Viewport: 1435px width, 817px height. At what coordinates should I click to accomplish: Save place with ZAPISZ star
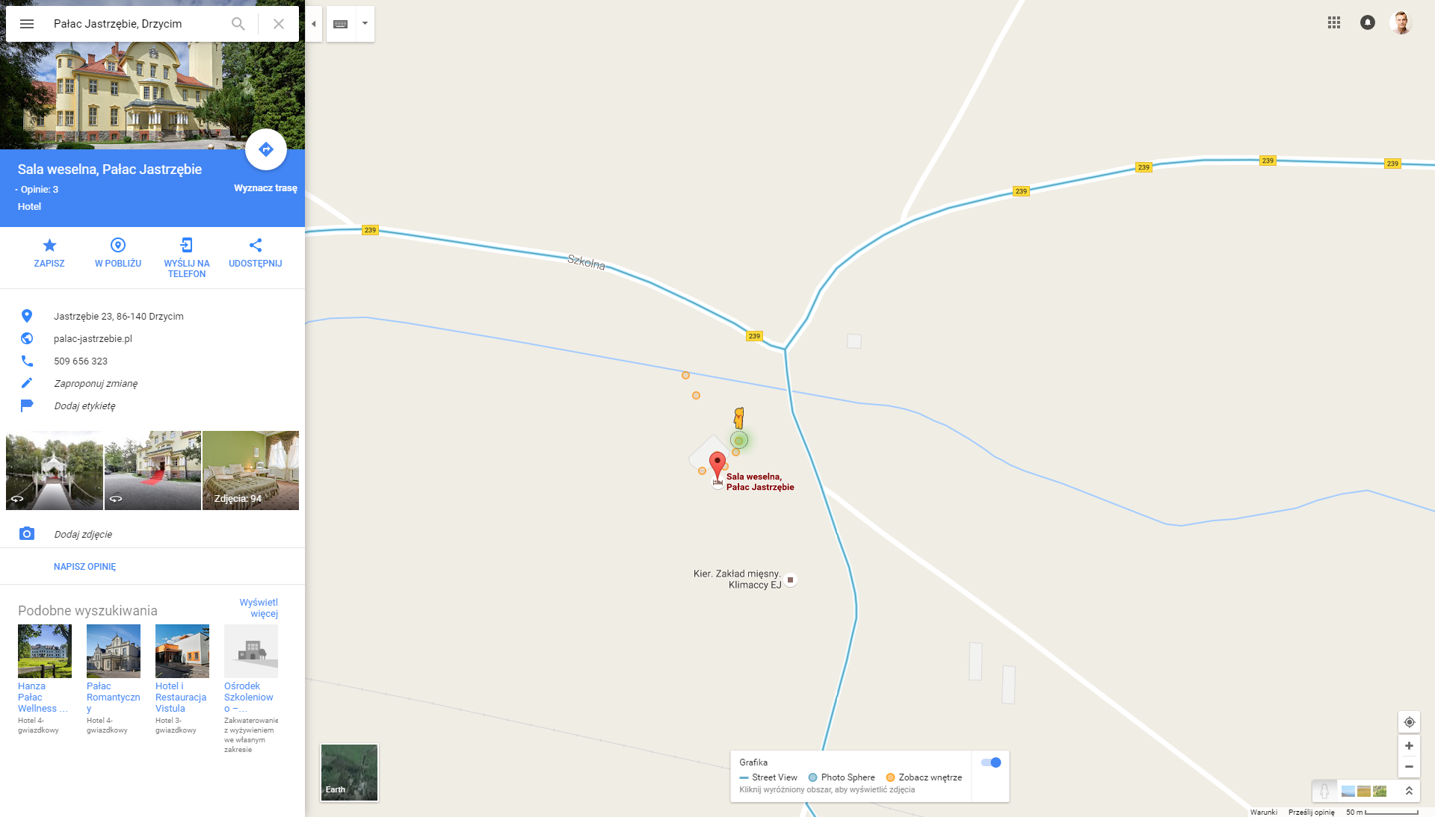pyautogui.click(x=49, y=253)
